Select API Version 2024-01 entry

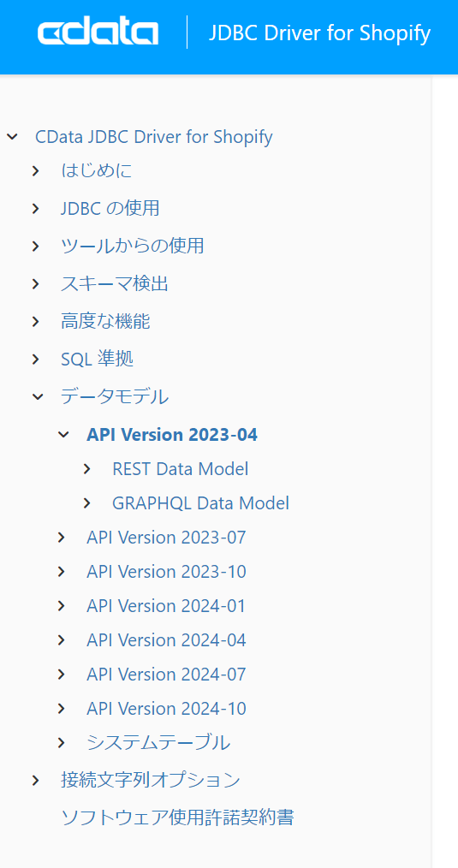[x=166, y=606]
